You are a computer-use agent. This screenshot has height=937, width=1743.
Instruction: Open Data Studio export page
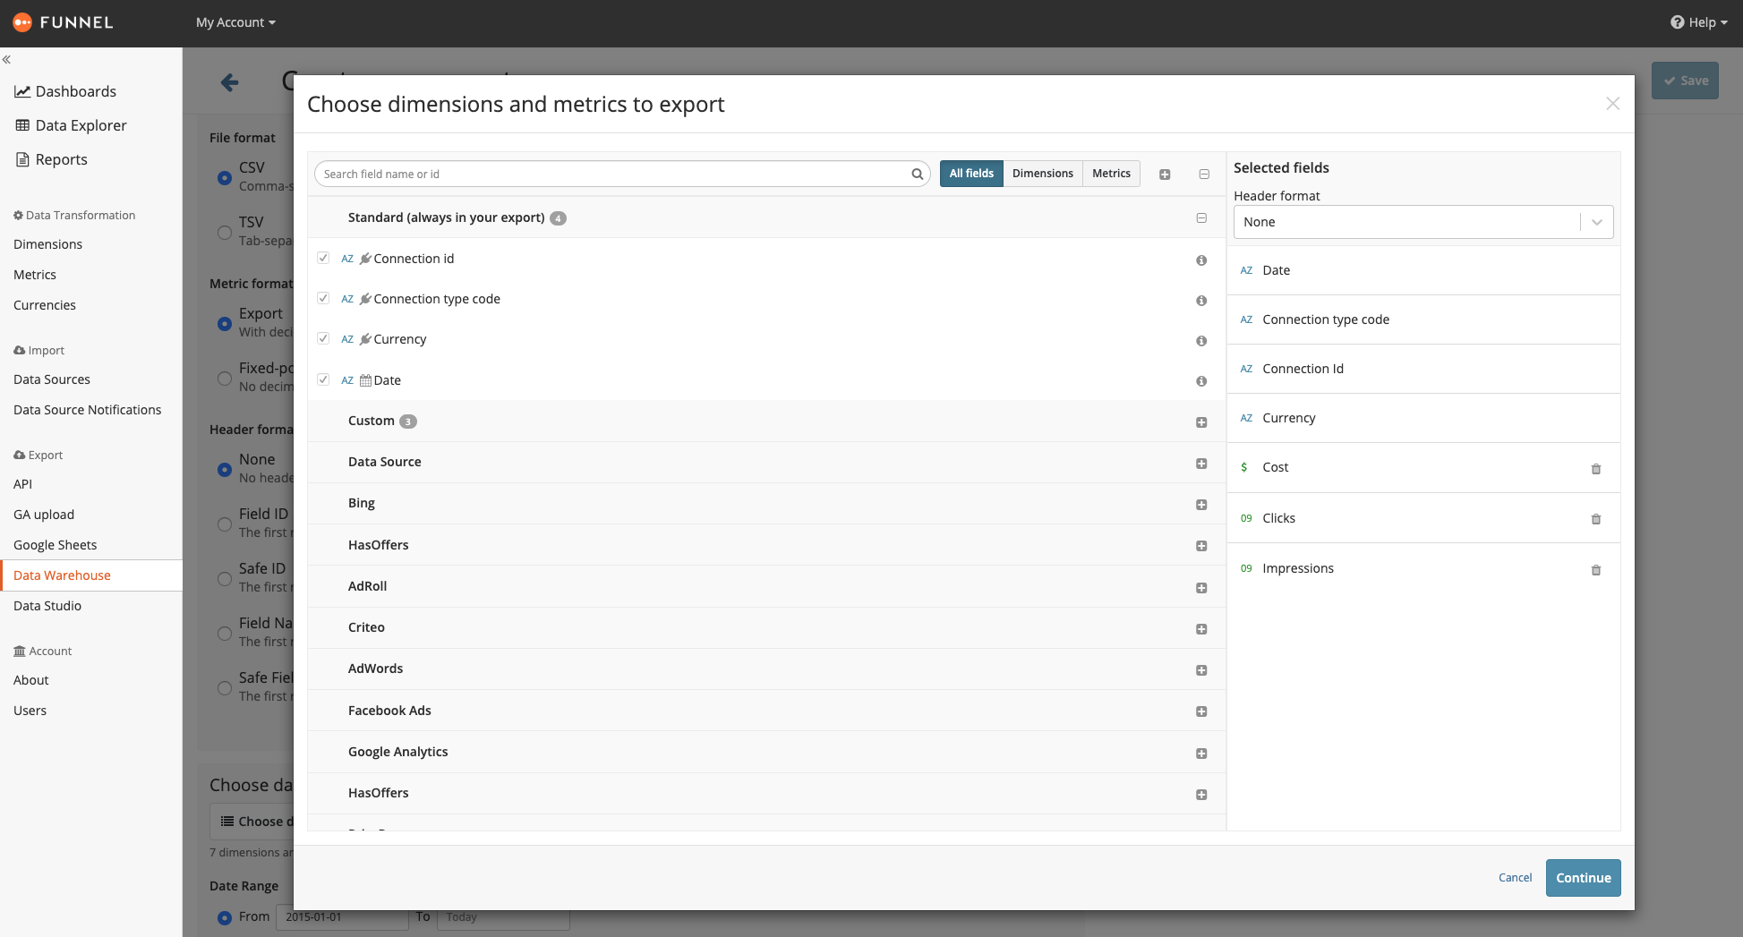tap(47, 606)
